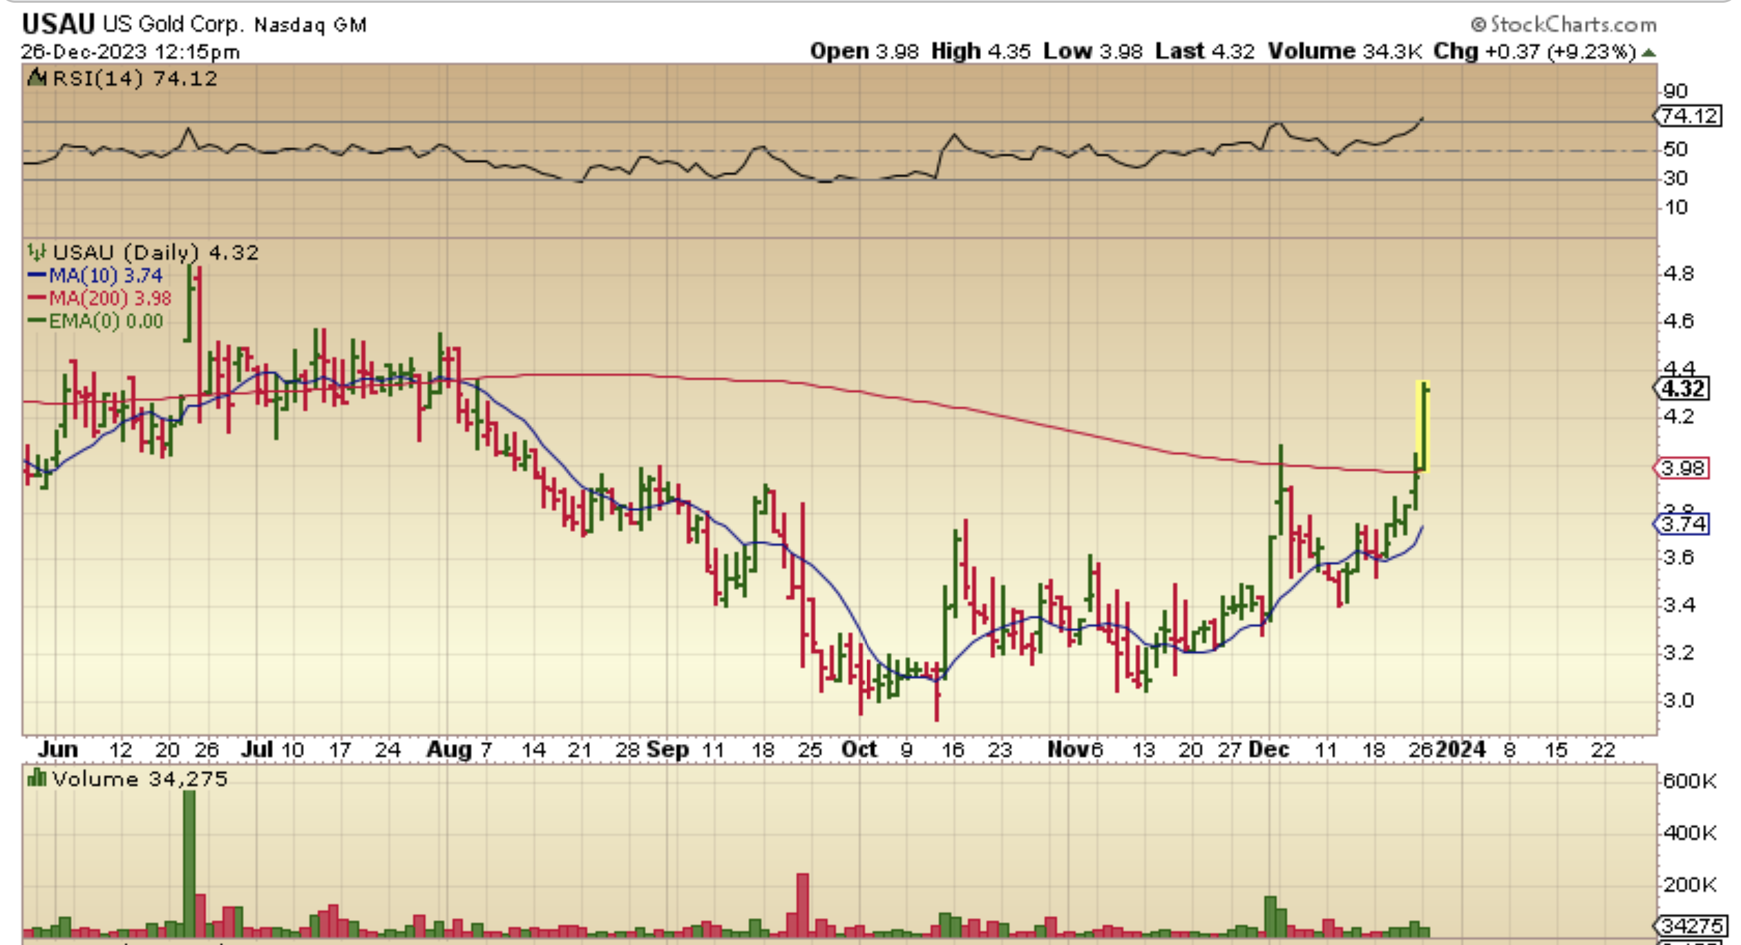Click the blue MA(10) legend line

coord(37,276)
